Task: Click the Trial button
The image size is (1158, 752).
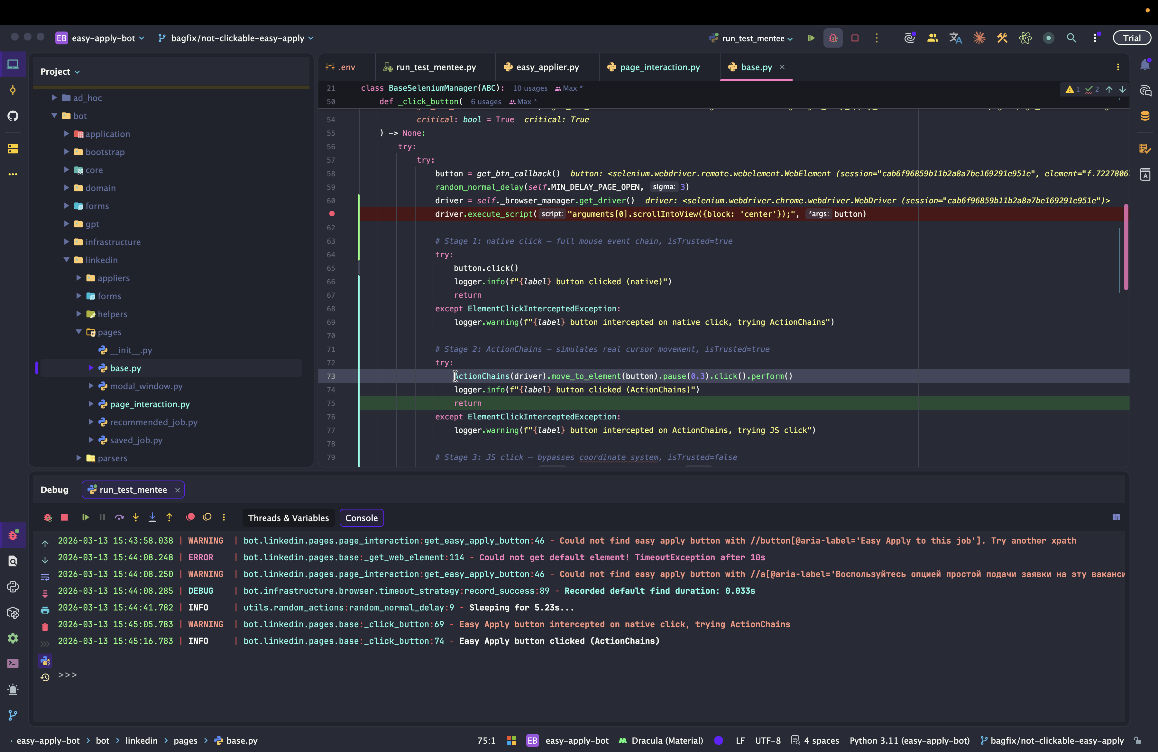Action: (x=1131, y=38)
